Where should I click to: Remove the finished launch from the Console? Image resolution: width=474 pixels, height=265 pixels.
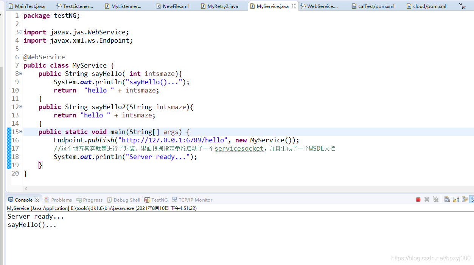[427, 199]
